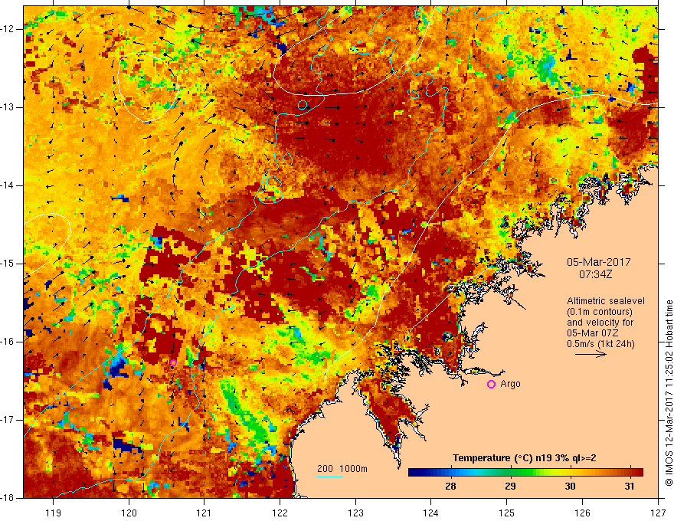Click the color bar label 29

[x=510, y=487]
